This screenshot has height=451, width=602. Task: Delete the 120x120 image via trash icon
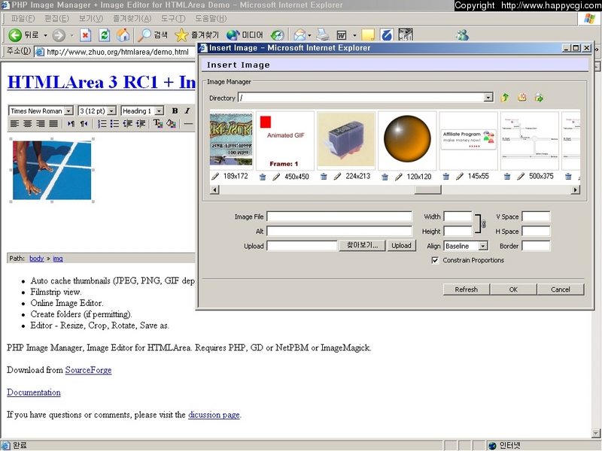pos(385,177)
